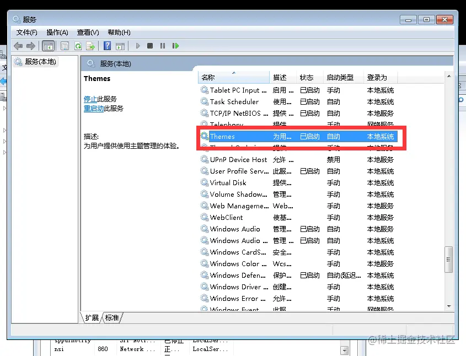Click 禁用 startup type of UPnP Device Host
This screenshot has width=466, height=356.
tap(334, 159)
